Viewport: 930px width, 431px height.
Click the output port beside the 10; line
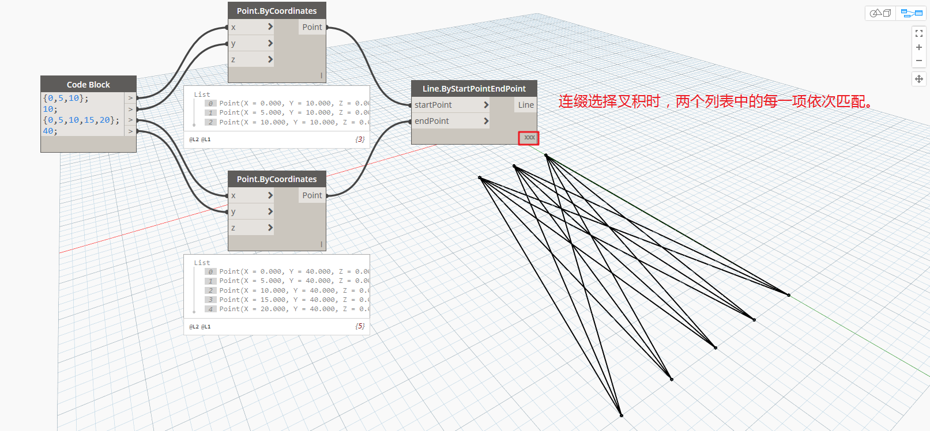point(130,109)
